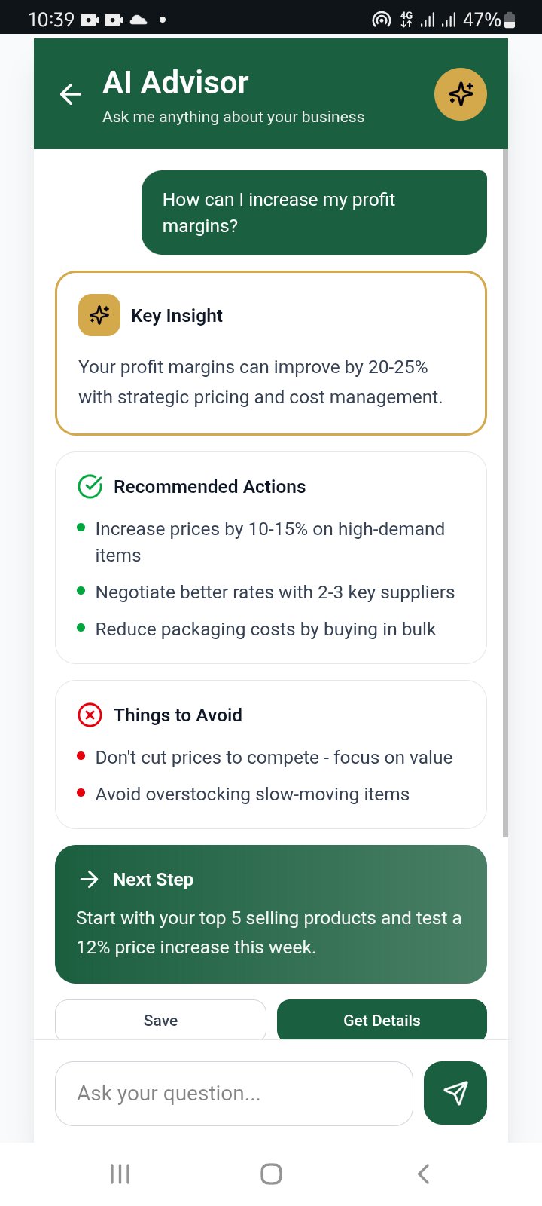The width and height of the screenshot is (542, 1206).
Task: Tap 'Avoid overstocking slow-moving items' entry
Action: click(x=252, y=794)
